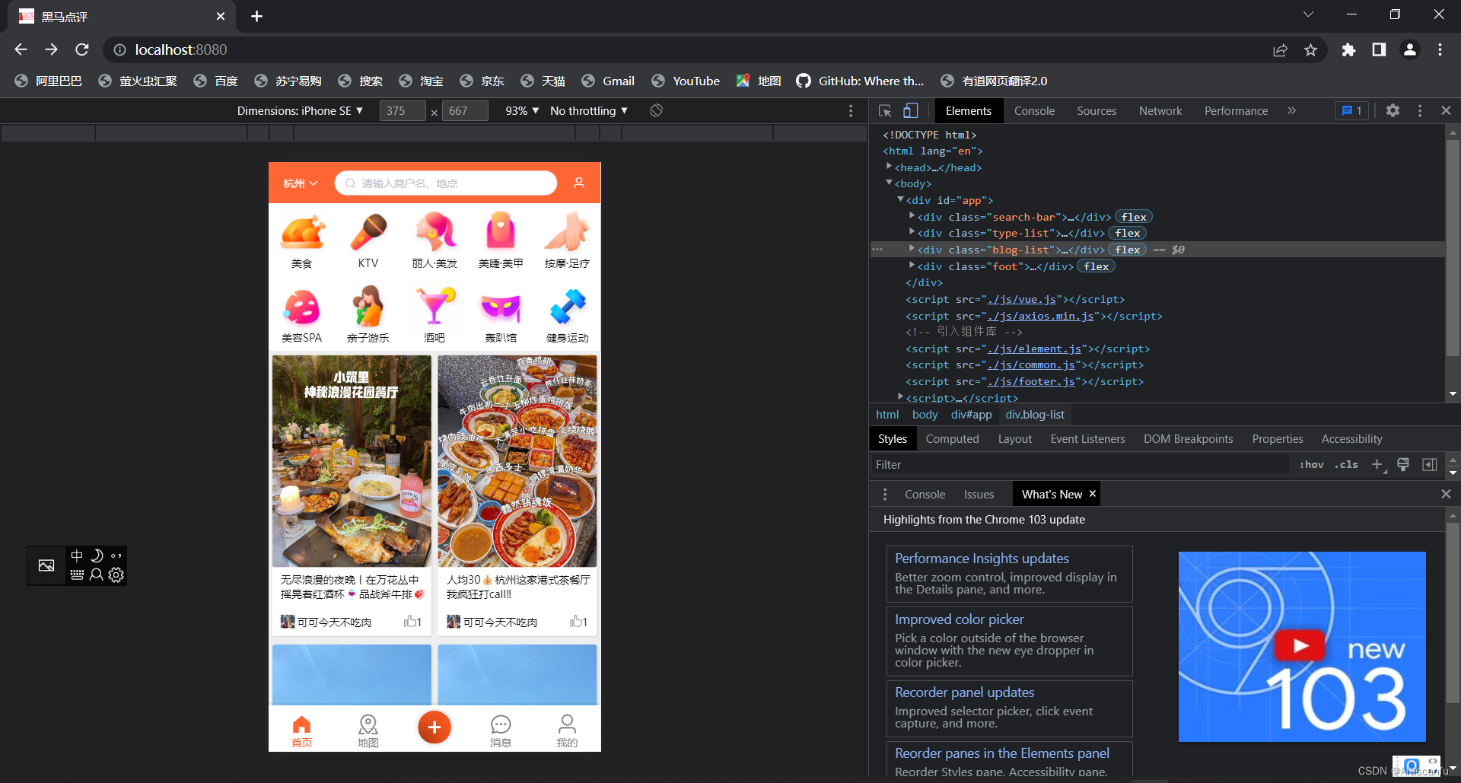Toggle the :hov element state panel
The height and width of the screenshot is (783, 1461).
[x=1311, y=464]
